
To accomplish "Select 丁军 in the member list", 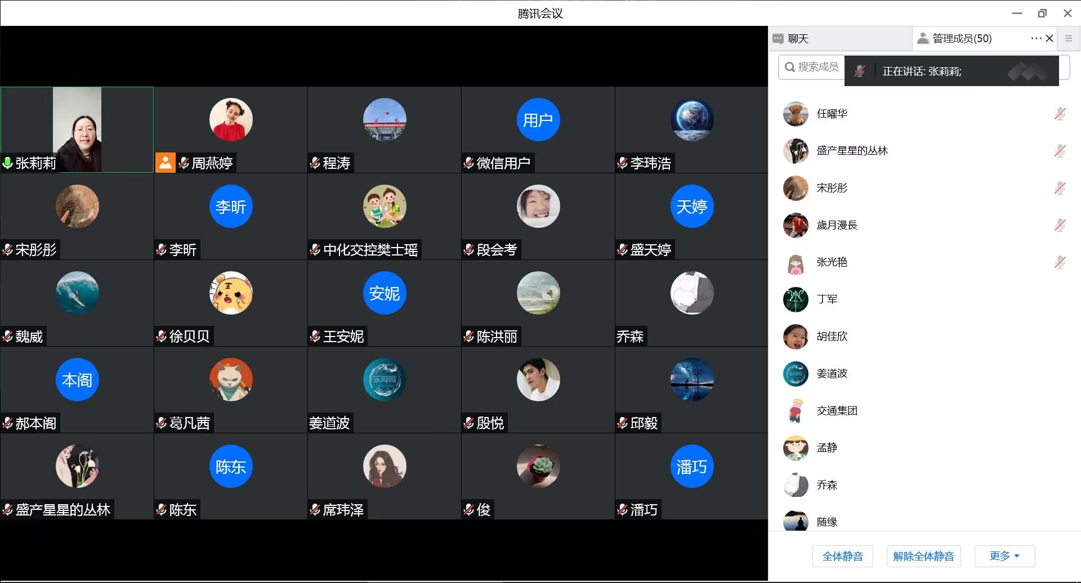I will (x=827, y=299).
